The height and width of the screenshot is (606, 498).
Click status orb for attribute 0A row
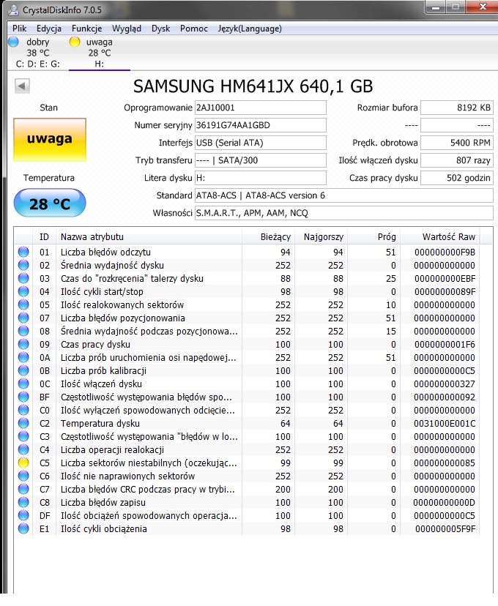[x=23, y=357]
